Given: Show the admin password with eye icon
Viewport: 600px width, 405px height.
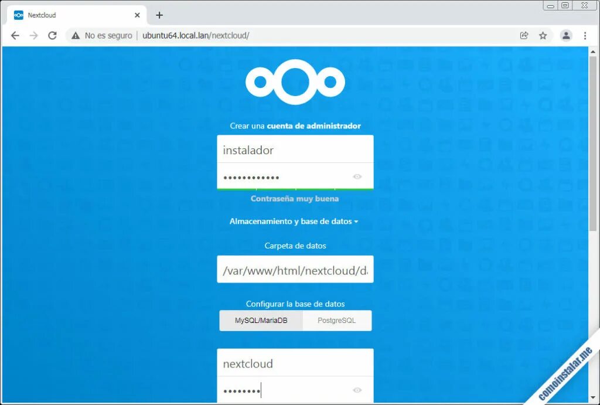Looking at the screenshot, I should point(357,176).
